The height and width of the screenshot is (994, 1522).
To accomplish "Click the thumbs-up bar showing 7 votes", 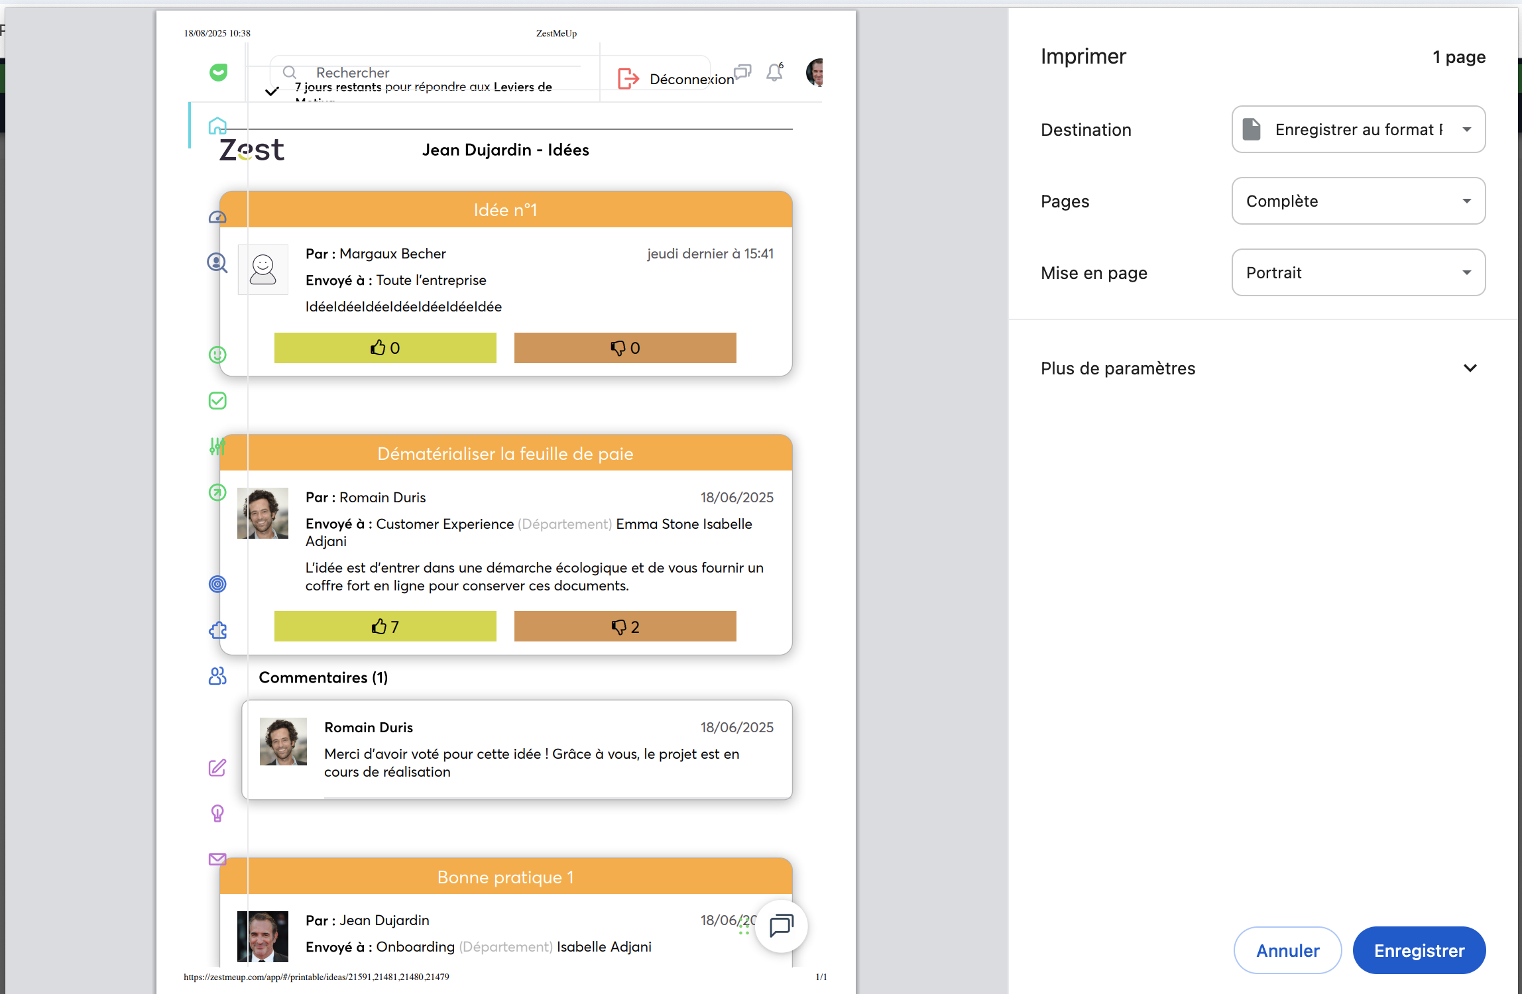I will tap(385, 626).
